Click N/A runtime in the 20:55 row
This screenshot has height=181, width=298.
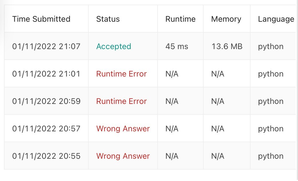[x=172, y=156]
